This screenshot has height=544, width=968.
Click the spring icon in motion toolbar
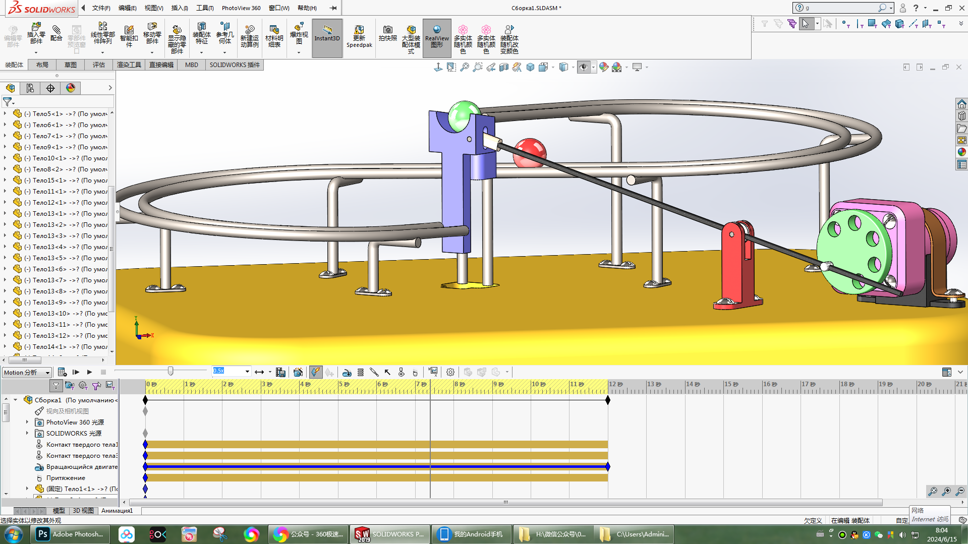360,372
